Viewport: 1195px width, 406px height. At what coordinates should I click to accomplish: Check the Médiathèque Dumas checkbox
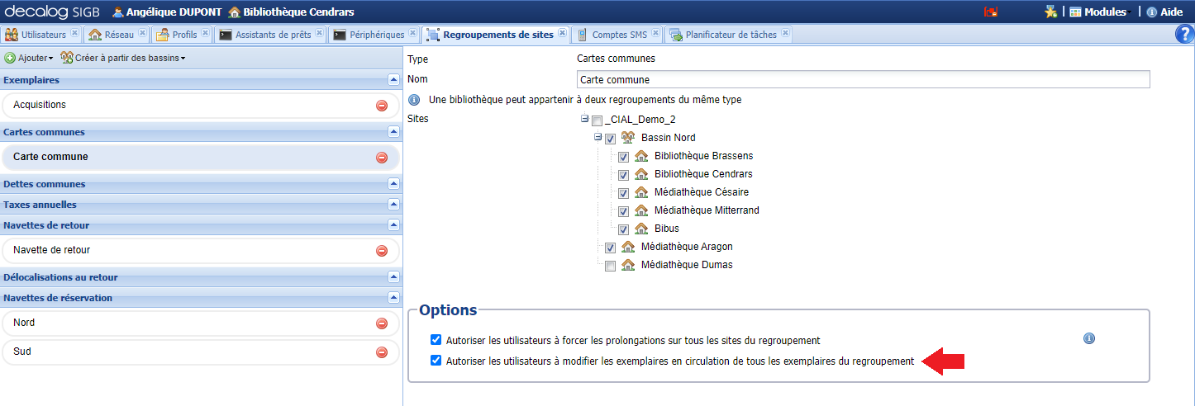(610, 266)
